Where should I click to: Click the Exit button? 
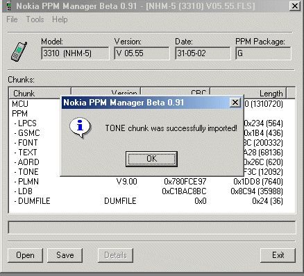[x=278, y=255]
